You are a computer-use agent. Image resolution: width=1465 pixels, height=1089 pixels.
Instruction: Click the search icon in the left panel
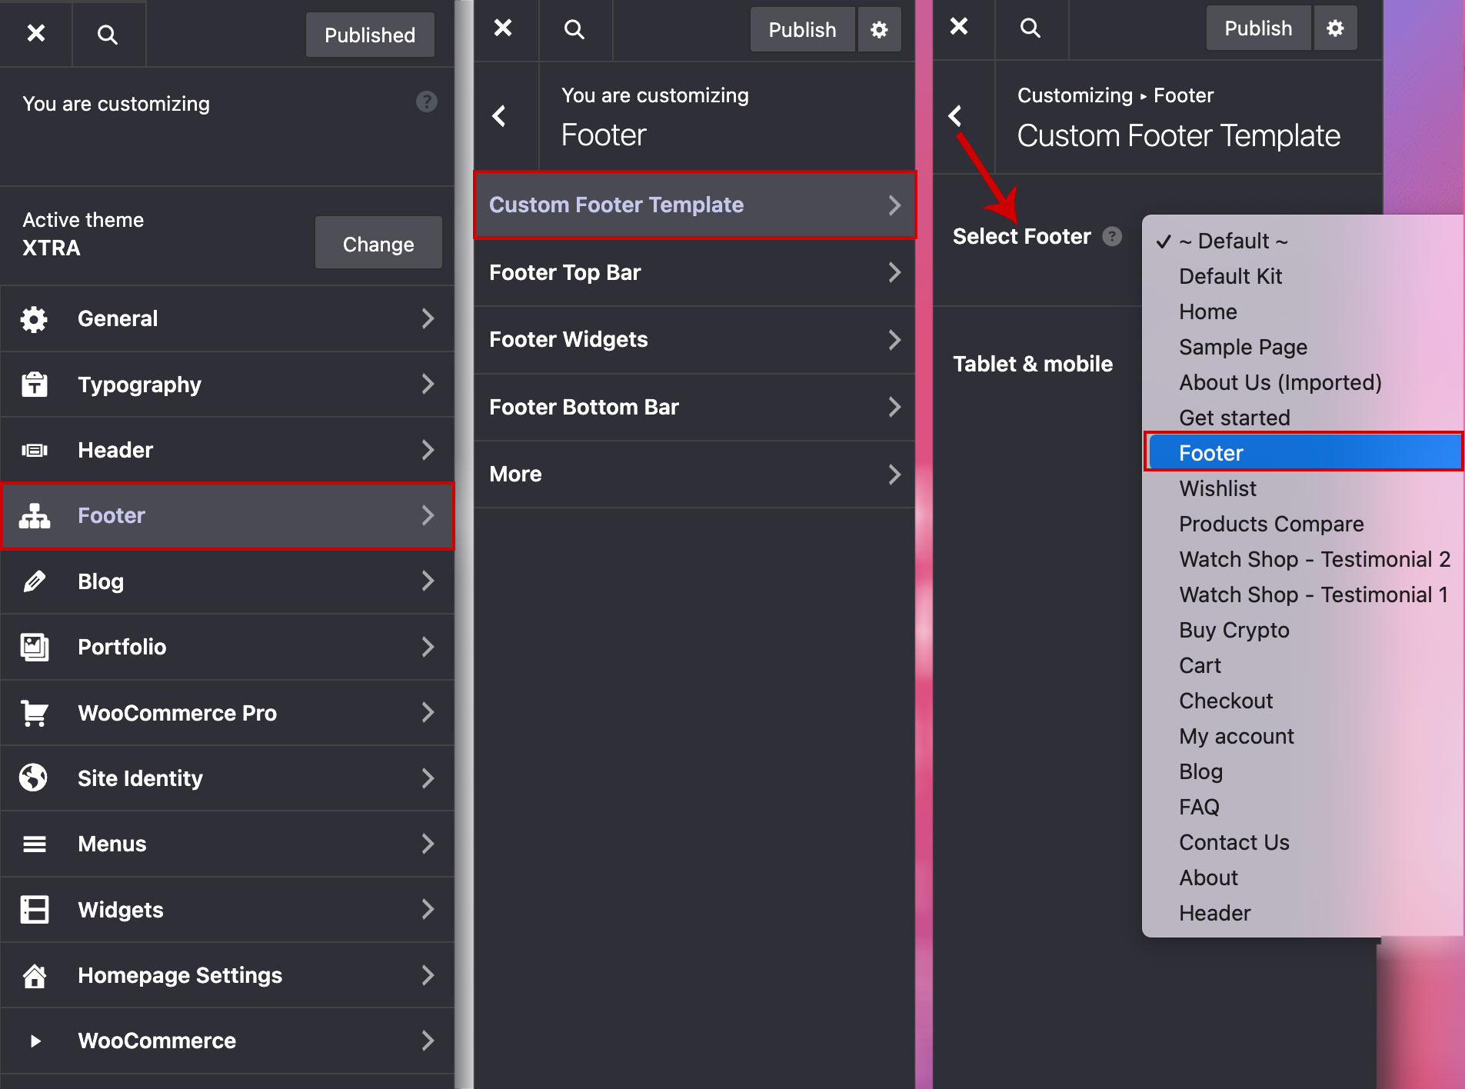(108, 35)
